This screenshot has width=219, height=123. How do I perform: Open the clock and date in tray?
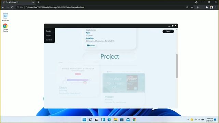tap(209, 120)
